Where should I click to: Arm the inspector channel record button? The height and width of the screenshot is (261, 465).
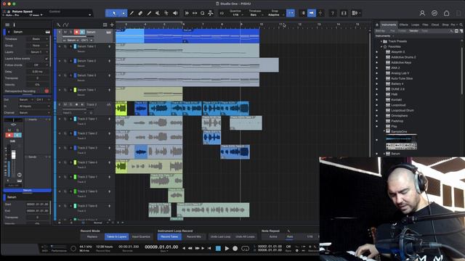pos(9,136)
